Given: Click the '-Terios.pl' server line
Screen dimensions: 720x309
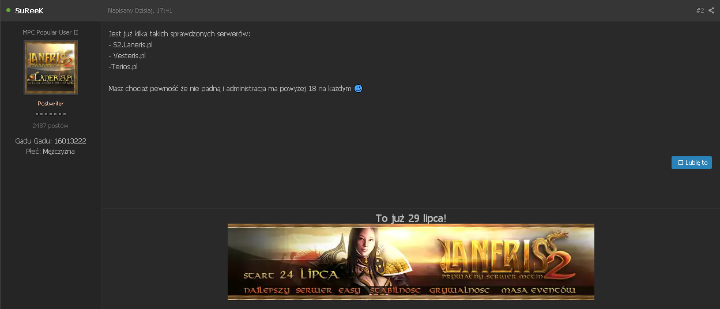Looking at the screenshot, I should (123, 67).
